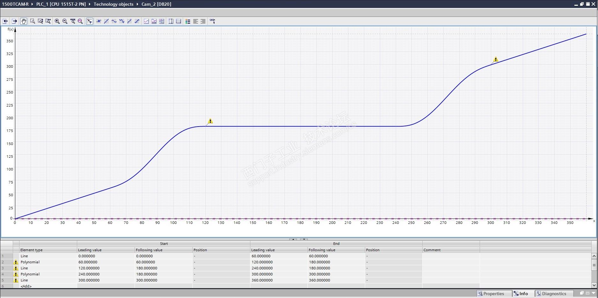
Task: Click warning icon on row 3 Line
Action: (16, 268)
